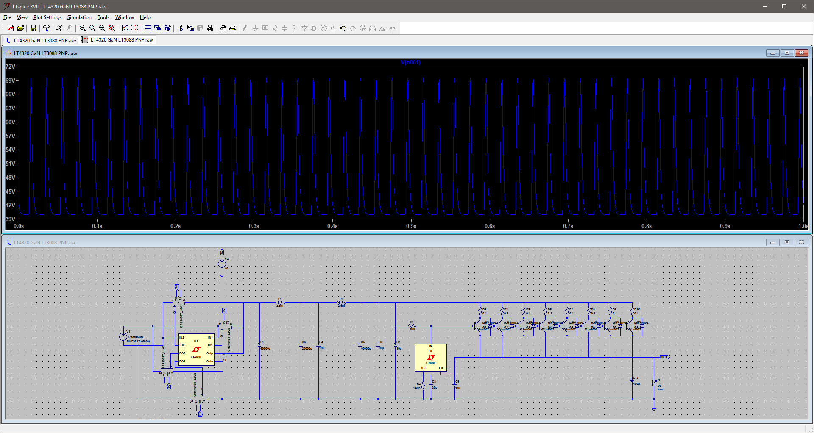Viewport: 814px width, 433px height.
Task: Click the LT4320 U1 component in schematic
Action: (x=196, y=349)
